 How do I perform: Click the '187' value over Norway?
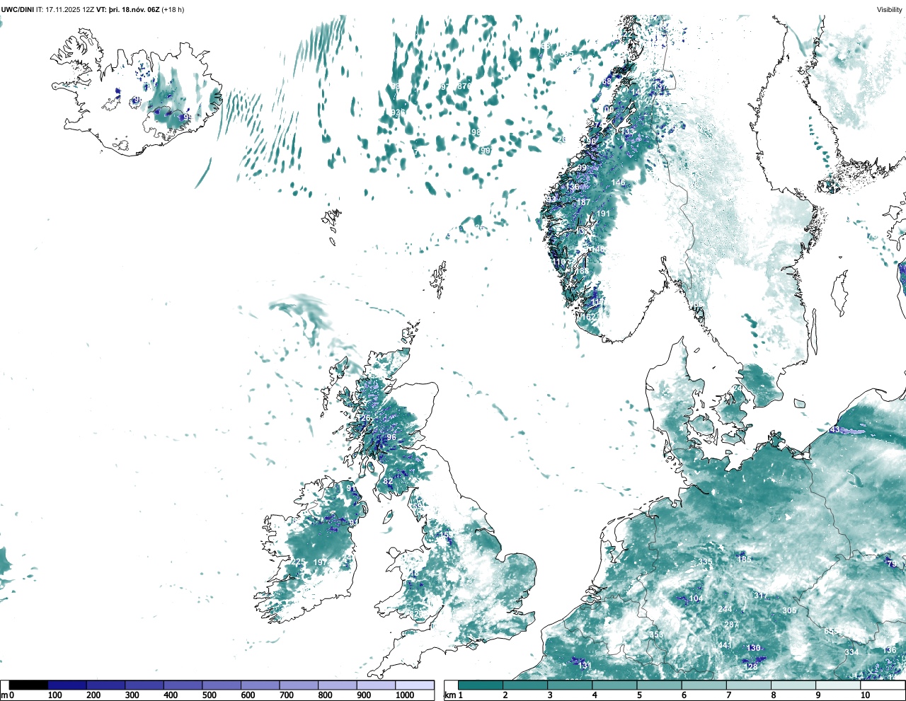pyautogui.click(x=583, y=202)
